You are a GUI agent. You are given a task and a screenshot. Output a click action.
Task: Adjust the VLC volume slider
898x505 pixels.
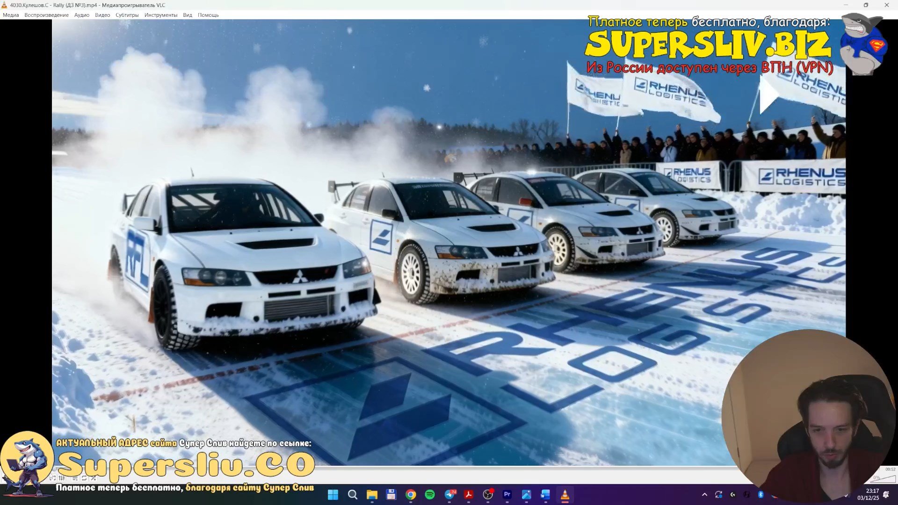pyautogui.click(x=884, y=479)
